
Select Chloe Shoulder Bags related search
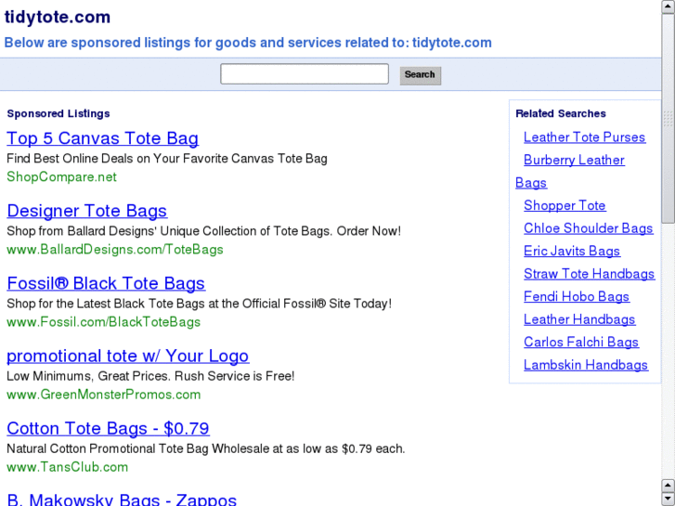point(589,228)
